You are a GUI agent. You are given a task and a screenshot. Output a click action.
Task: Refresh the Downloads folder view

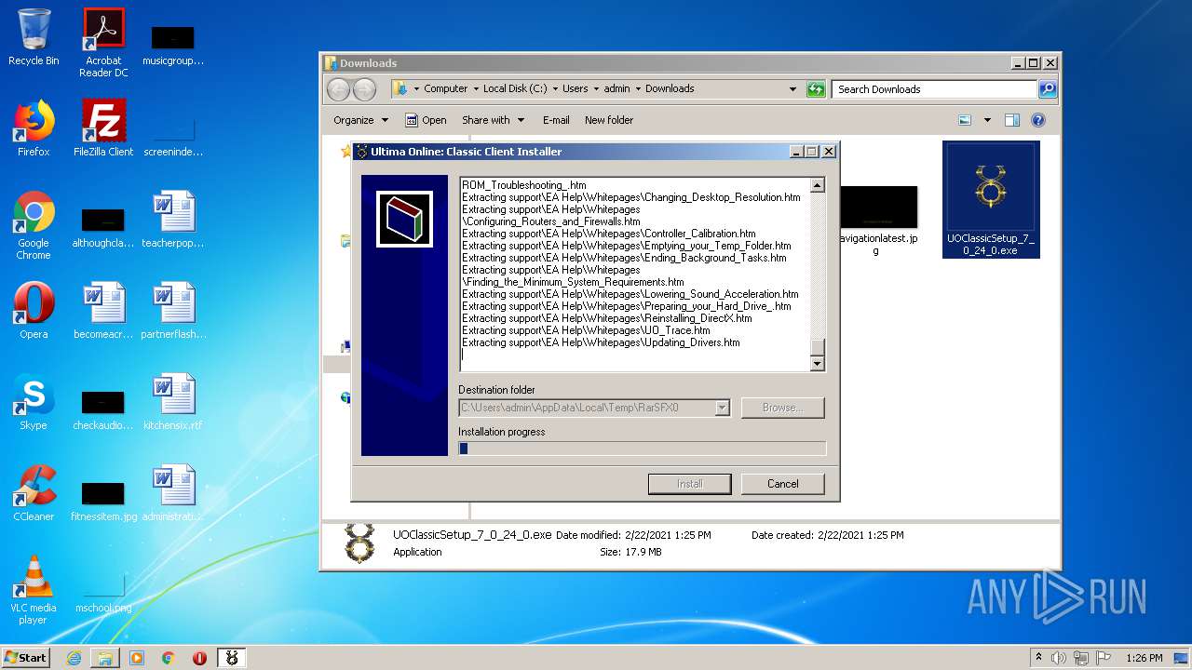(816, 89)
